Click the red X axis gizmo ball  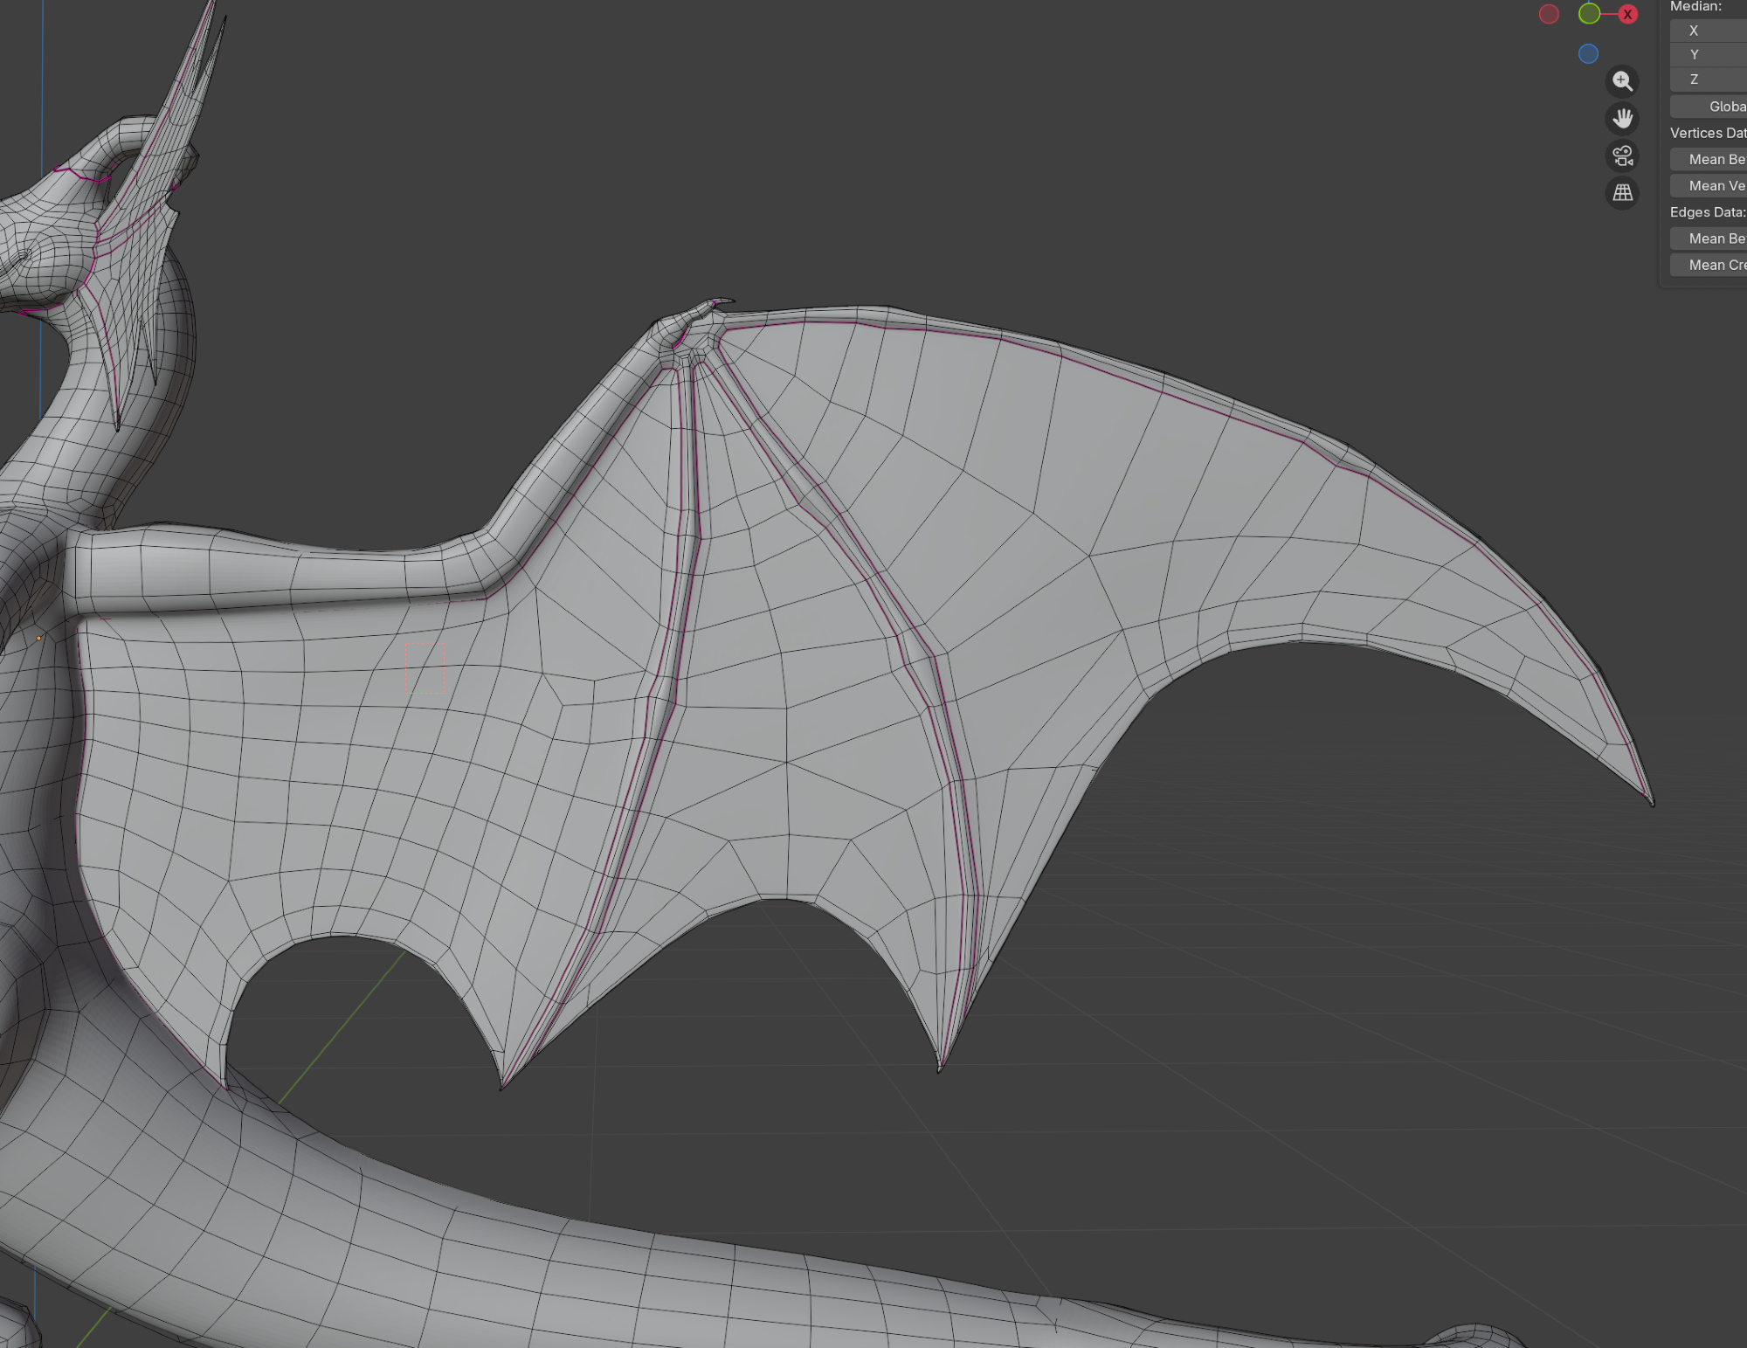point(1627,14)
